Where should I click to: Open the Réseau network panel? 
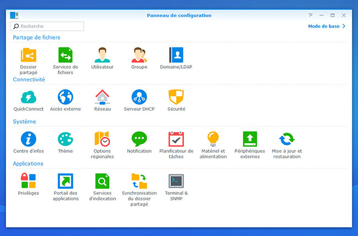tap(102, 97)
